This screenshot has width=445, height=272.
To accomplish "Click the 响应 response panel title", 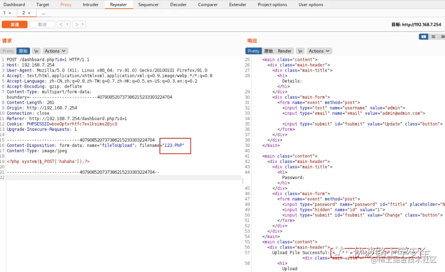I will [252, 40].
